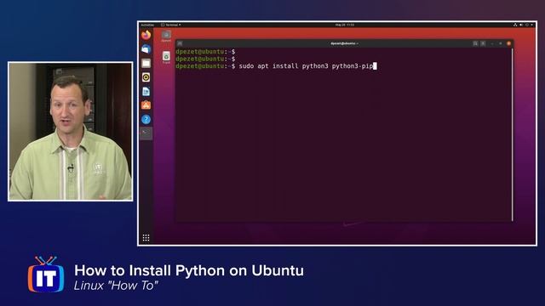Maximize the terminal window
The height and width of the screenshot is (306, 545).
tap(501, 43)
